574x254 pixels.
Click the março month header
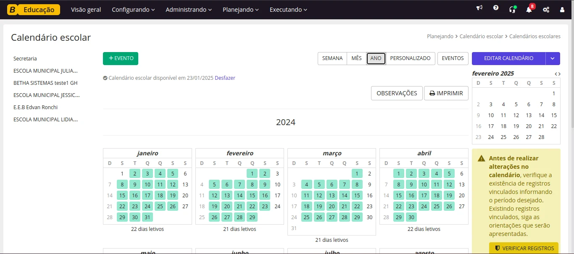332,153
